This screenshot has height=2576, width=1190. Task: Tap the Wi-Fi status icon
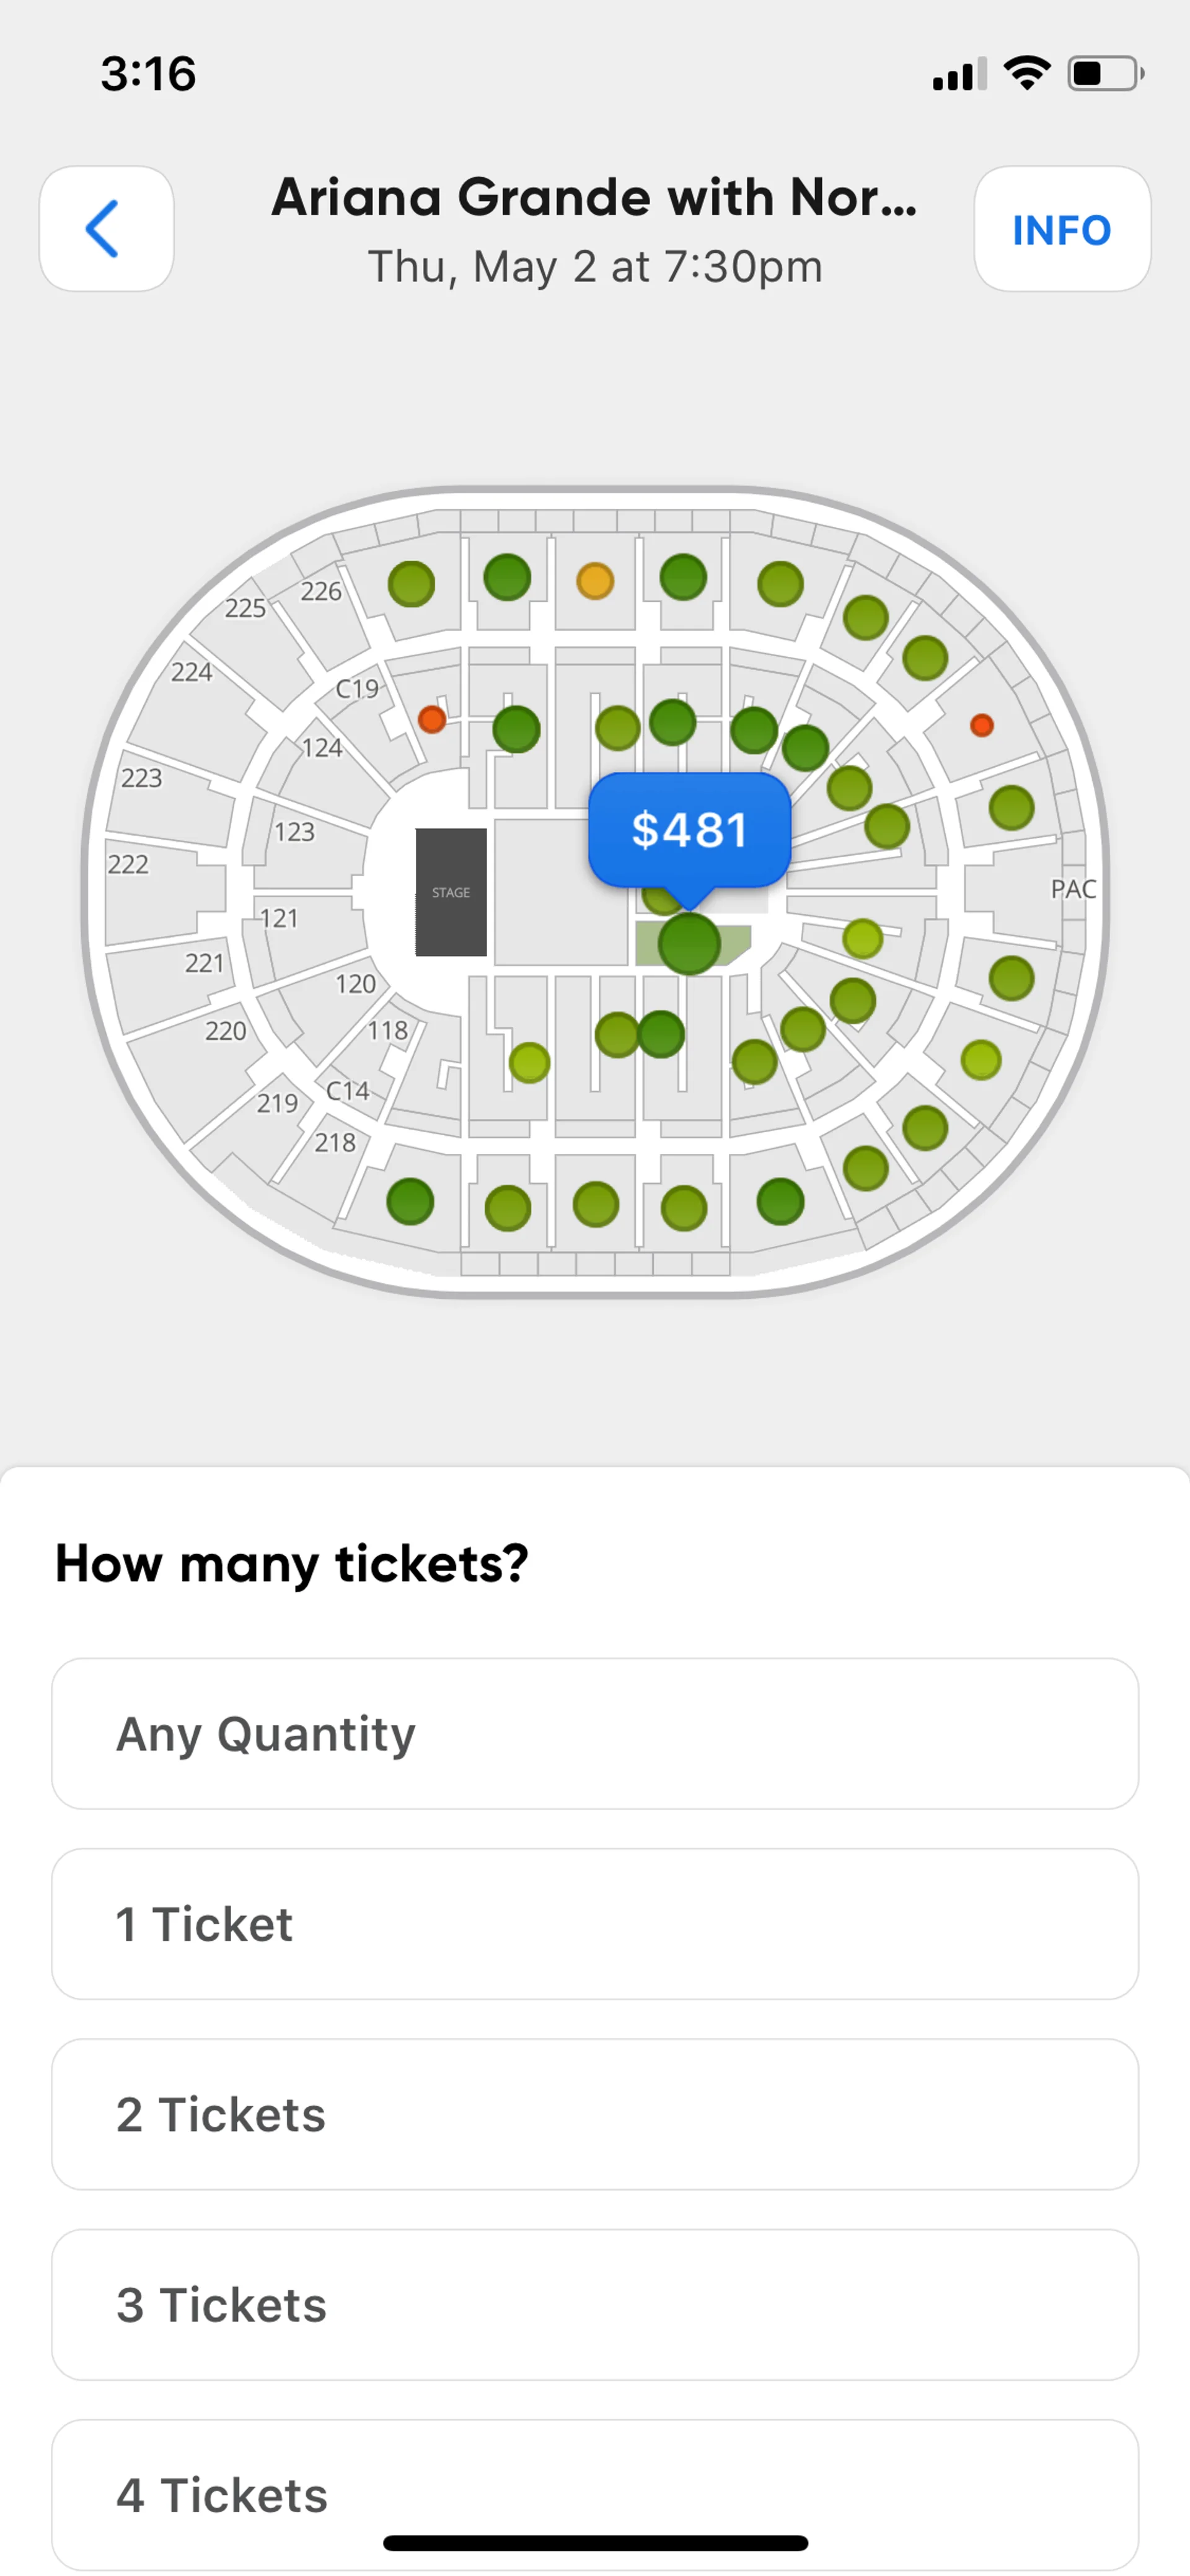pos(1026,73)
